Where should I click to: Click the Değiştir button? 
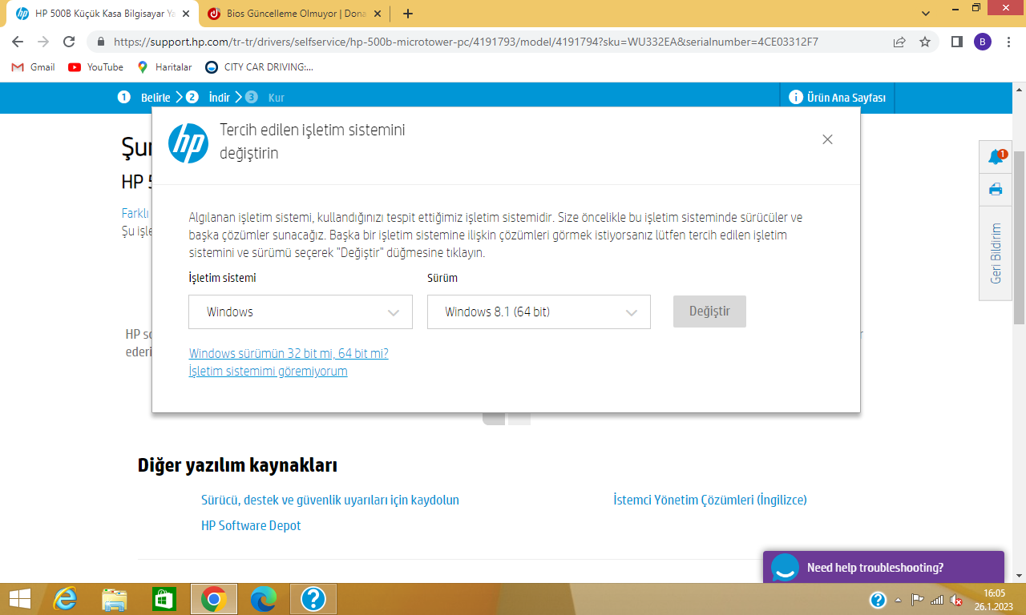pyautogui.click(x=709, y=312)
